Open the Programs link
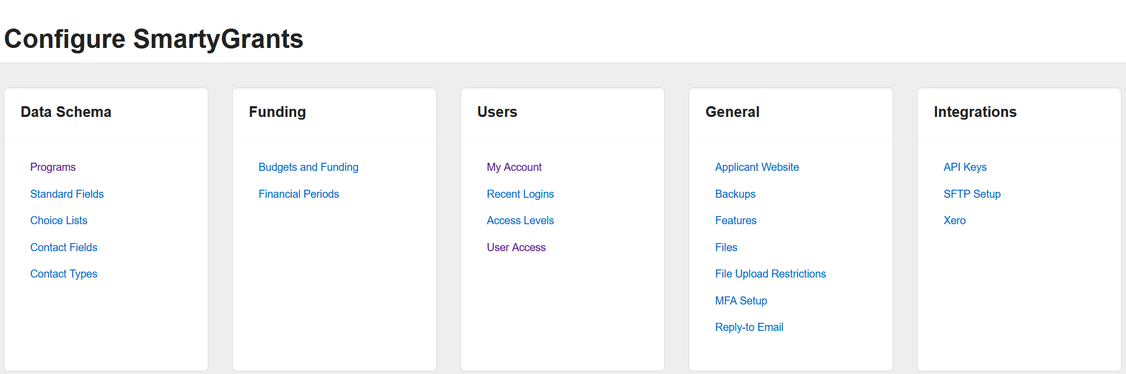This screenshot has width=1126, height=374. pos(53,167)
